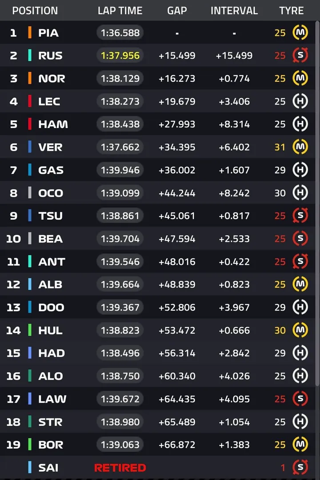Click VER's yellow medium tyre icon
320x480 pixels.
pyautogui.click(x=300, y=147)
